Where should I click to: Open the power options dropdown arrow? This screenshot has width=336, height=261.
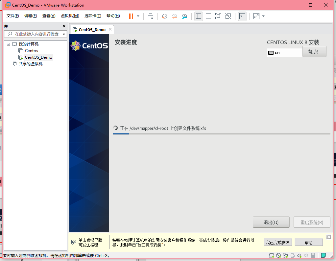[x=138, y=16]
